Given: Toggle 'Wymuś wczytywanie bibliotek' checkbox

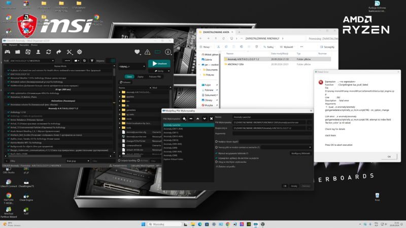Looking at the screenshot, I should [x=217, y=153].
